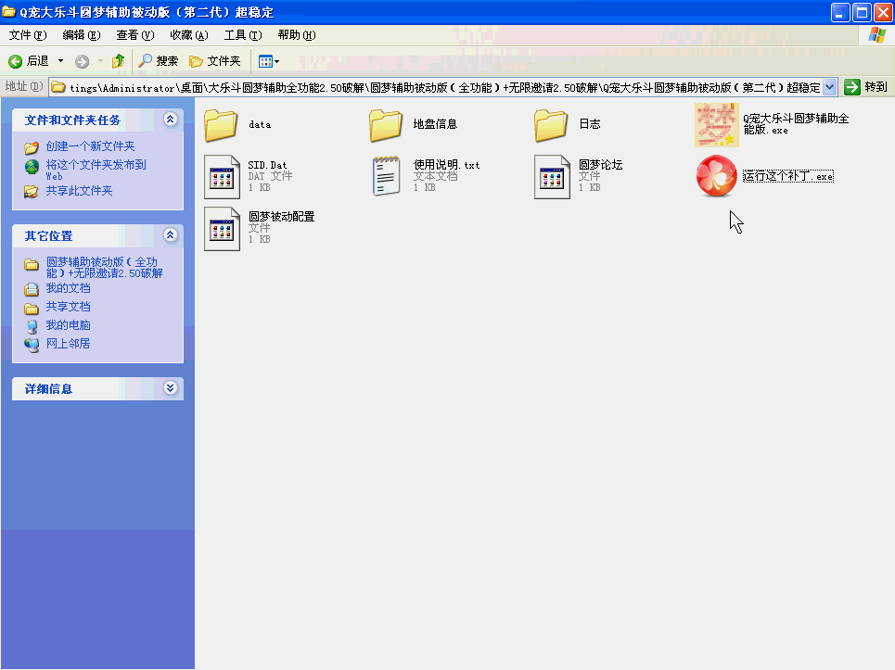The image size is (895, 670).
Task: Select the red 运行这个补丁.exe icon
Action: [716, 176]
